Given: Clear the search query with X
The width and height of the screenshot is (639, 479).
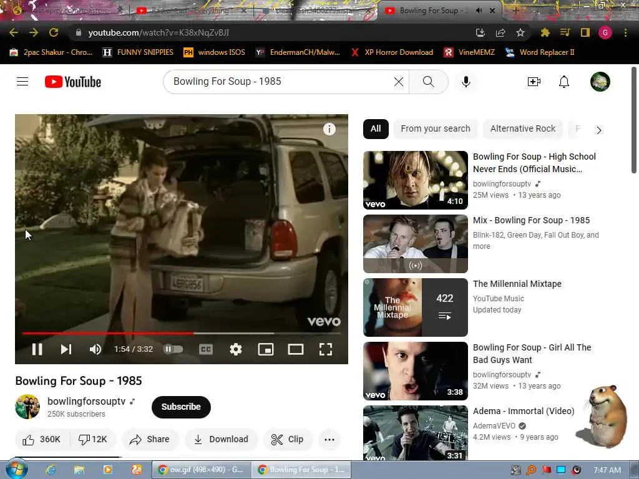Looking at the screenshot, I should [399, 82].
